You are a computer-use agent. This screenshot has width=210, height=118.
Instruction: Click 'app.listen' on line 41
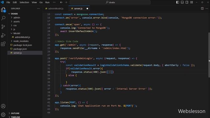(62, 102)
